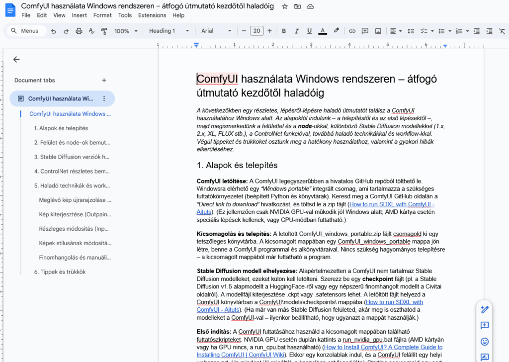Insert bulleted list
Image resolution: width=509 pixels, height=362 pixels.
pos(441,31)
